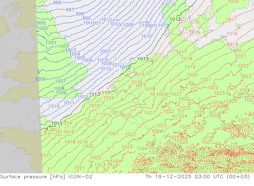Click the blue 1002 isobar label
The width and height of the screenshot is (254, 186).
(64, 46)
